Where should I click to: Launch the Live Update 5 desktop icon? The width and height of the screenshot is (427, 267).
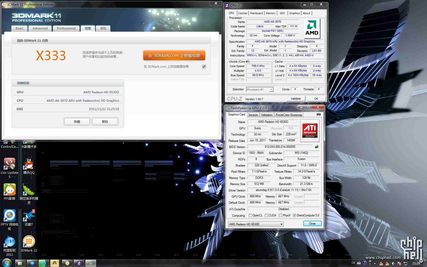click(9, 168)
